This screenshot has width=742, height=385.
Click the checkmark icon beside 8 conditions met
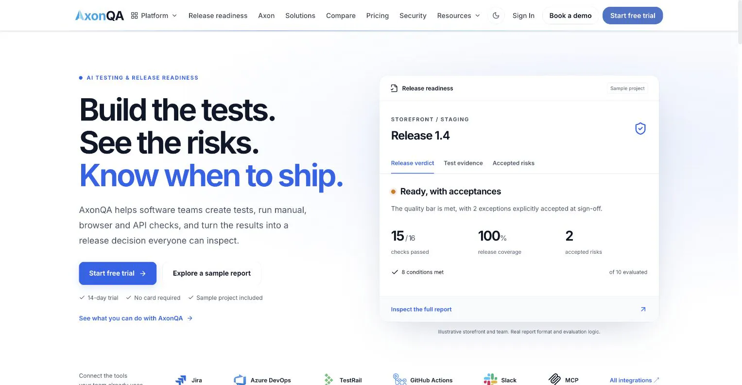(395, 272)
